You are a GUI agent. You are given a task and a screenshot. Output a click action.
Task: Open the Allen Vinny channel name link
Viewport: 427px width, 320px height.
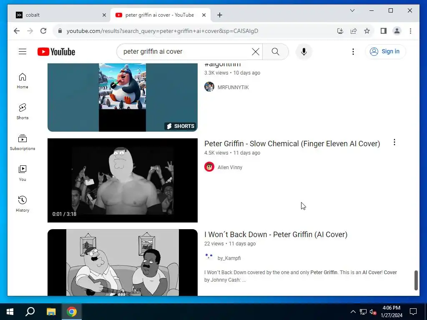point(230,167)
